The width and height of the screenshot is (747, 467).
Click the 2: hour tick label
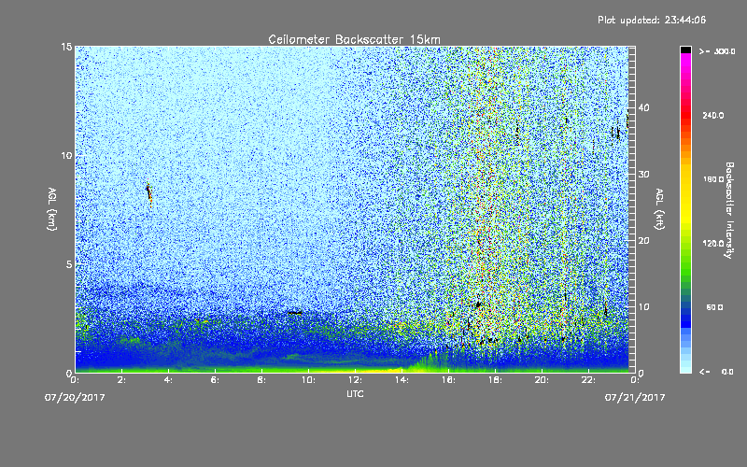tap(122, 380)
